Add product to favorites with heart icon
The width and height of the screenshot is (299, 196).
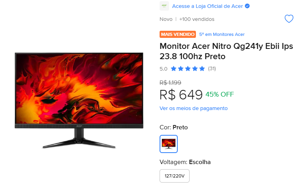tap(289, 19)
